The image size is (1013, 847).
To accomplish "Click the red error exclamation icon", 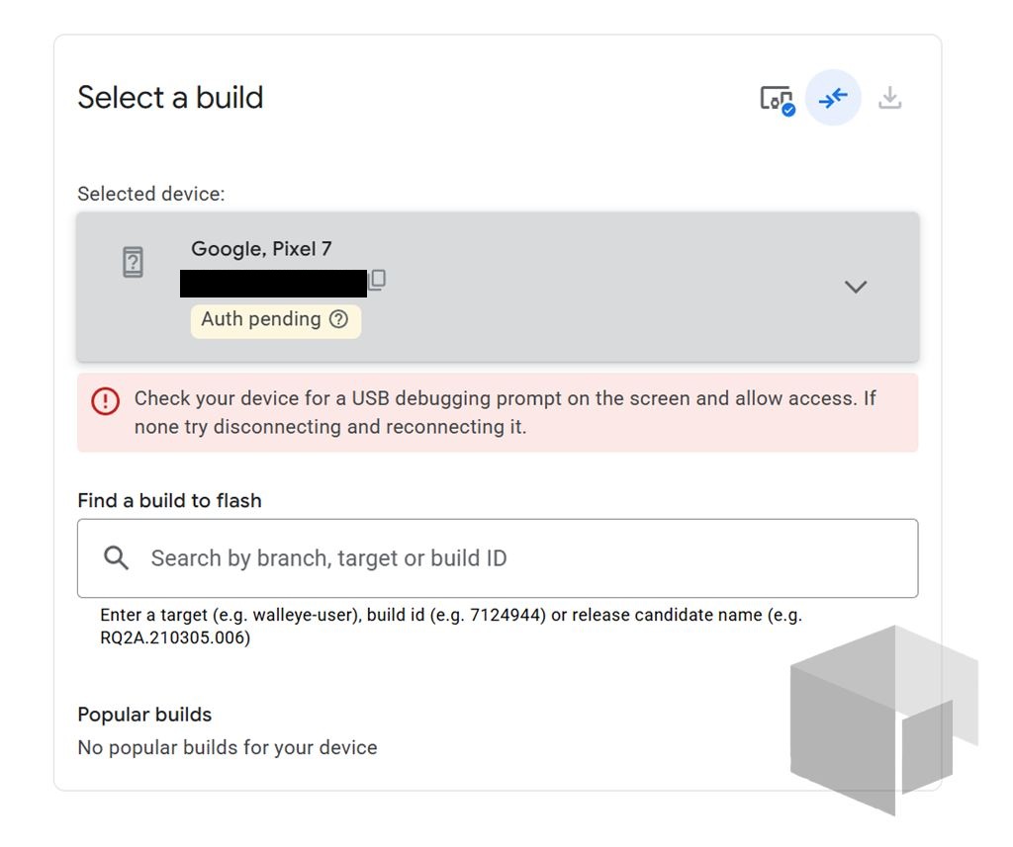I will [105, 401].
